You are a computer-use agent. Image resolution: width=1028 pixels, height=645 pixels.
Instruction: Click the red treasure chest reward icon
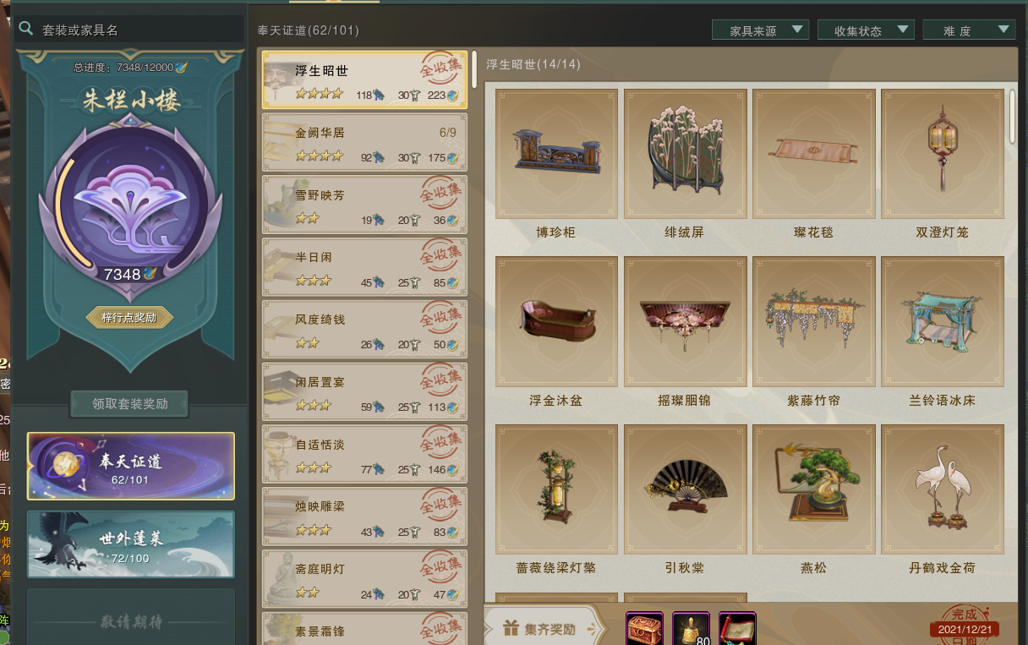tap(645, 630)
